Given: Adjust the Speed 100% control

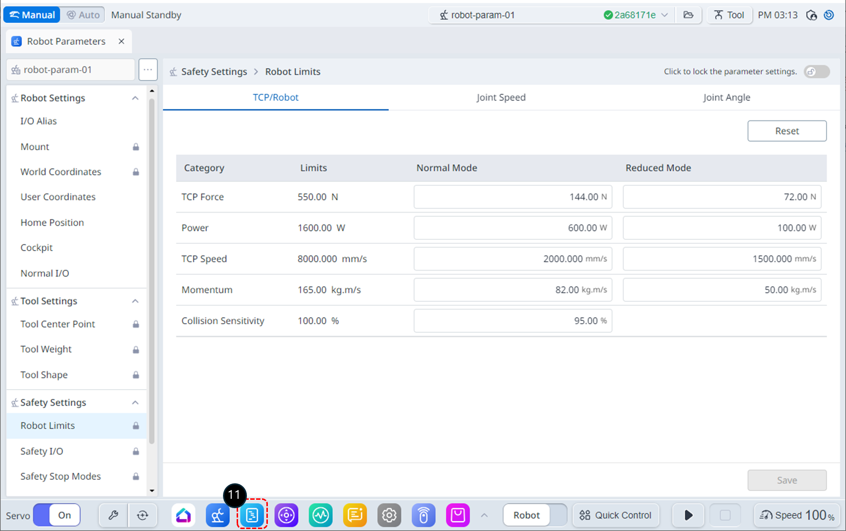Looking at the screenshot, I should coord(797,515).
